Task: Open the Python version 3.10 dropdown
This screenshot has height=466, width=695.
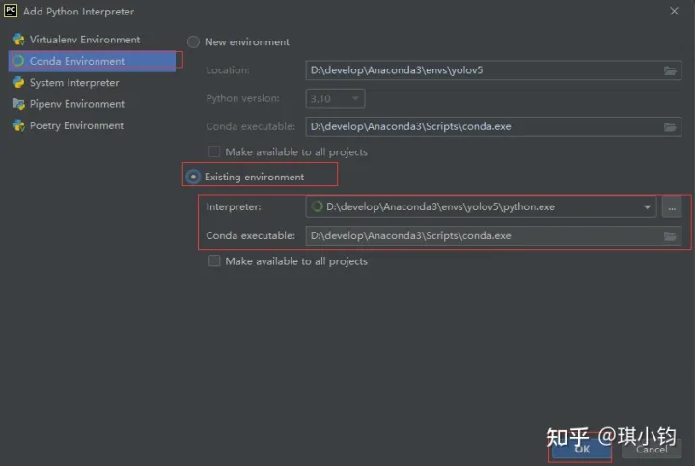Action: (335, 98)
